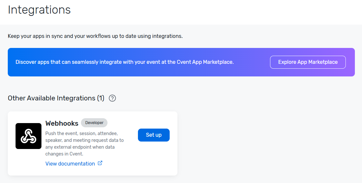The image size is (362, 183).
Task: Follow the View documentation link
Action: coord(70,164)
